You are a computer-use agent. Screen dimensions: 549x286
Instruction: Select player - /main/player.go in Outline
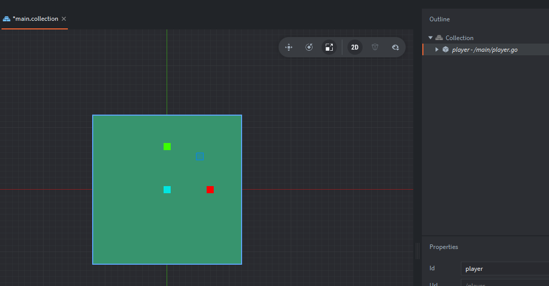pos(485,50)
